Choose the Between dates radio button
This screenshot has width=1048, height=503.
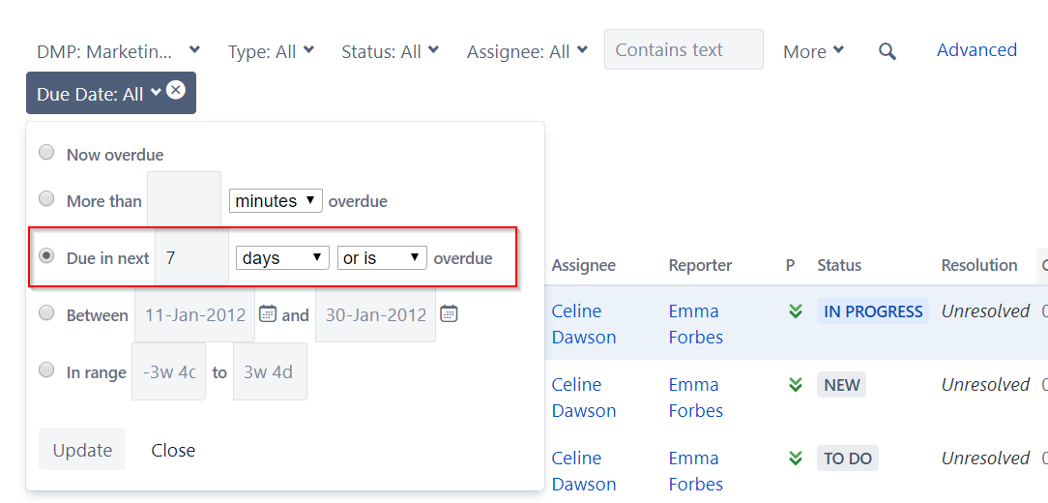tap(46, 312)
